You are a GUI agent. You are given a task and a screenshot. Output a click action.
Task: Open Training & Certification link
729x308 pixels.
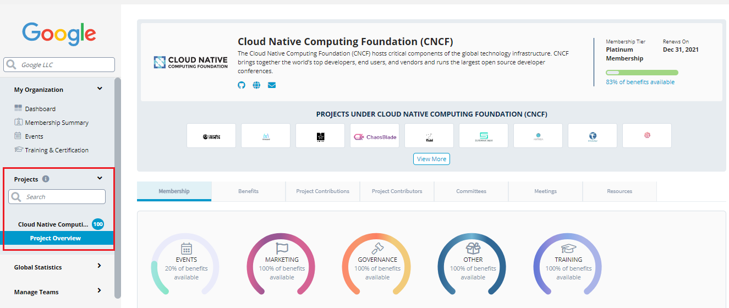(x=57, y=150)
